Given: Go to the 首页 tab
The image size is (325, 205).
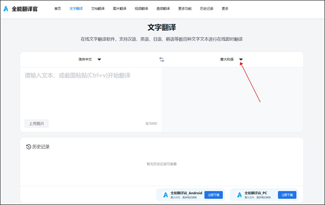Looking at the screenshot, I should tap(58, 9).
